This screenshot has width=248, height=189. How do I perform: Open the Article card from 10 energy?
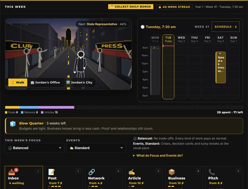[x=144, y=178]
